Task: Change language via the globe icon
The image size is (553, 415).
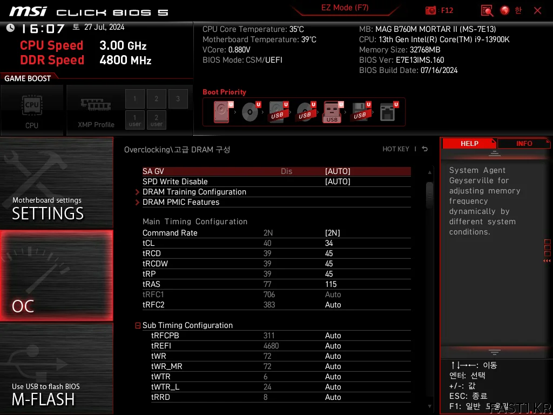Action: click(505, 10)
